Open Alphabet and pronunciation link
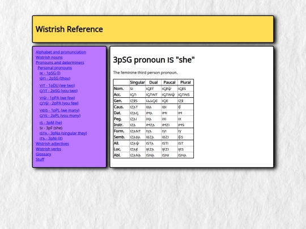The height and width of the screenshot is (229, 306). [x=61, y=52]
